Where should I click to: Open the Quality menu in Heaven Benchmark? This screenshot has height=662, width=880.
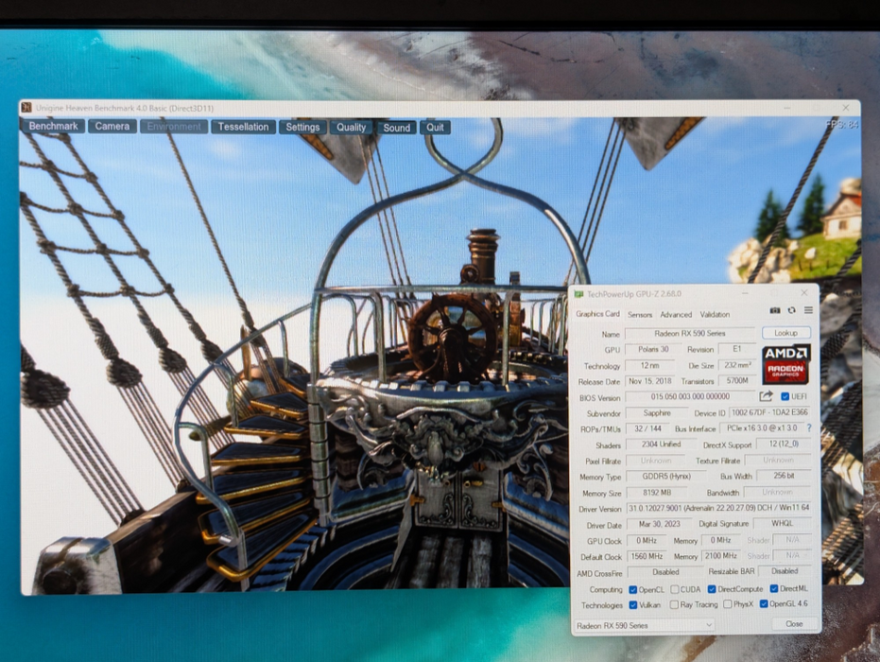click(351, 127)
